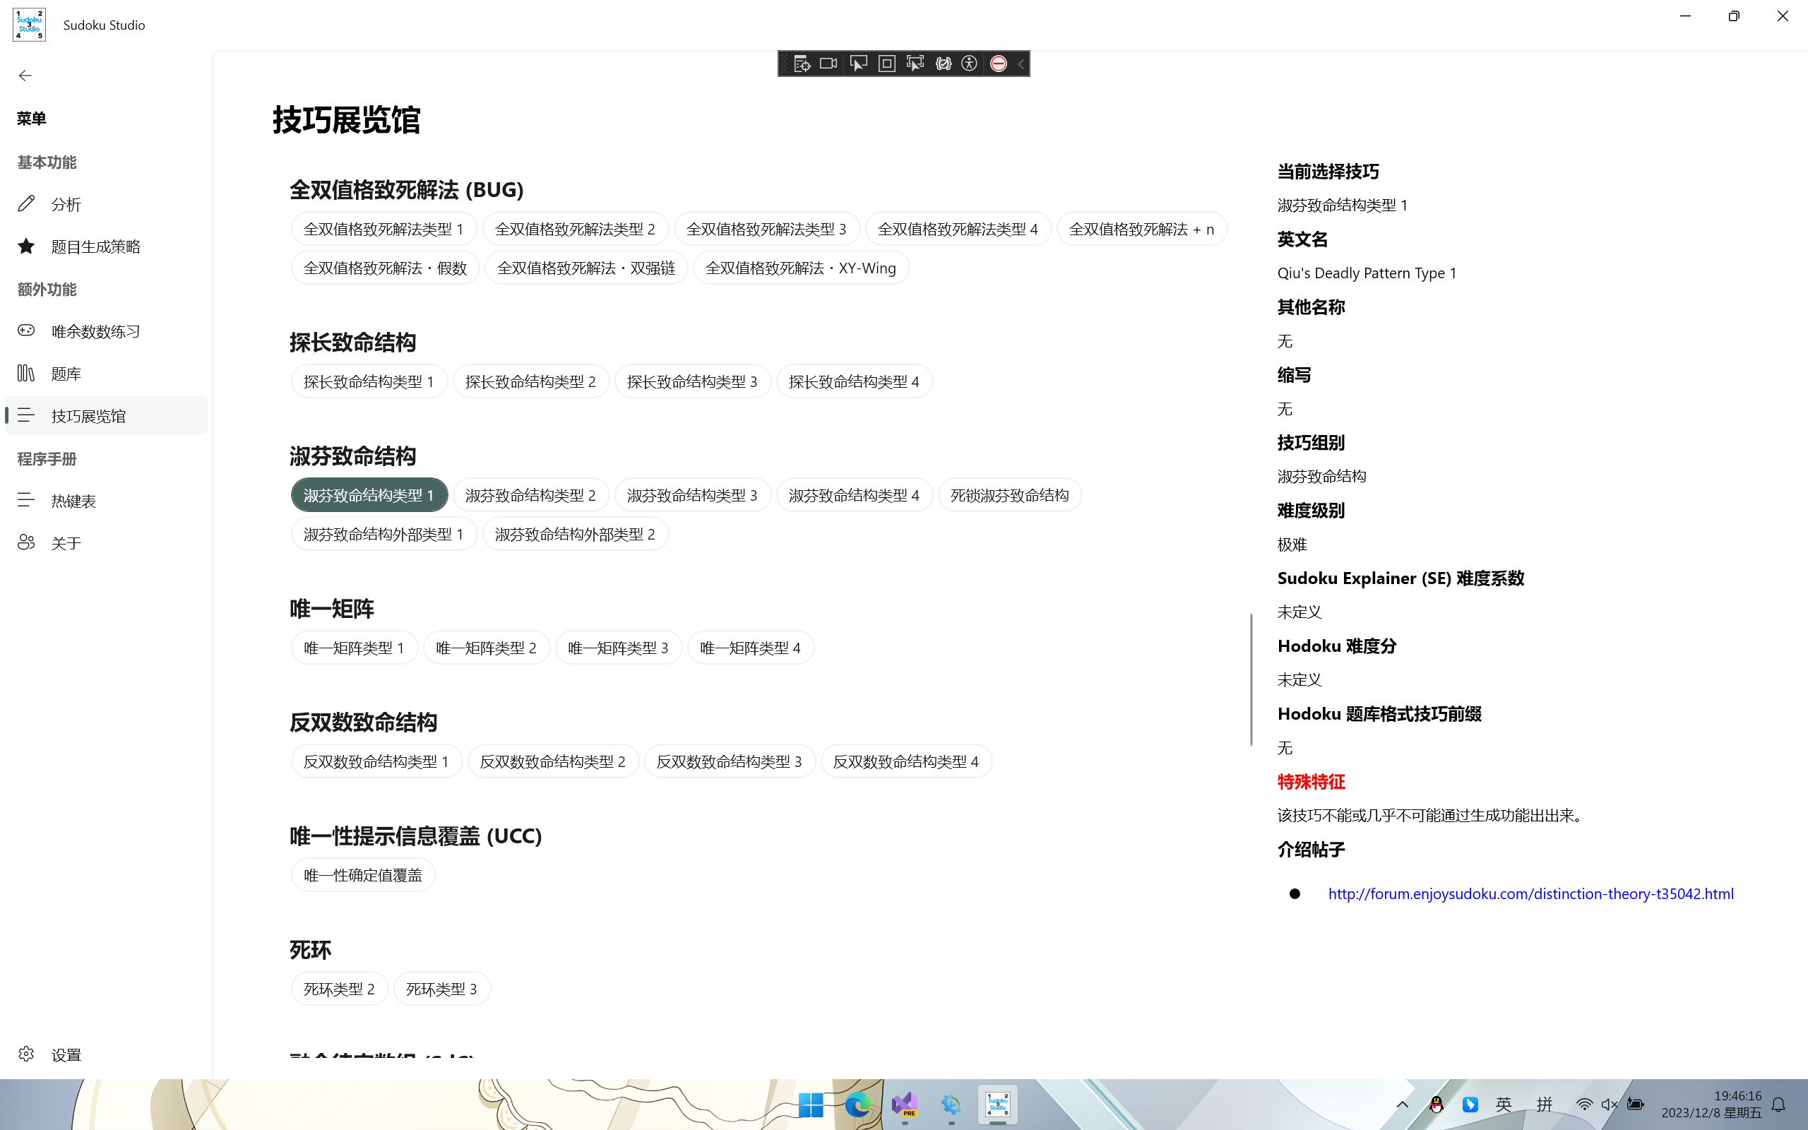
Task: Collapse the debug toolbar with its chevron
Action: click(1021, 64)
